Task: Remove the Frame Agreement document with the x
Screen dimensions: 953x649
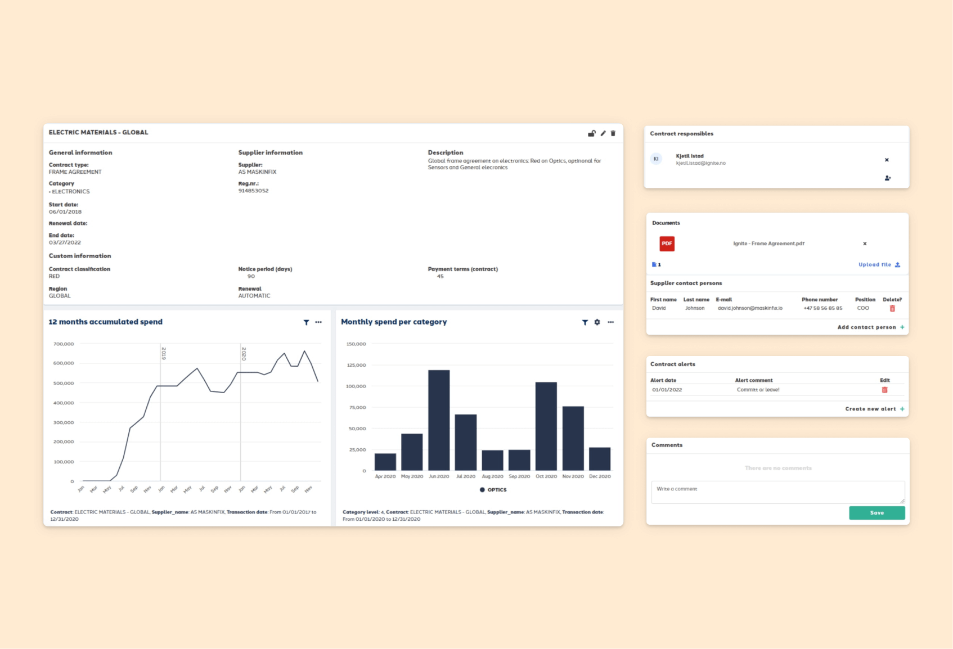Action: coord(865,244)
